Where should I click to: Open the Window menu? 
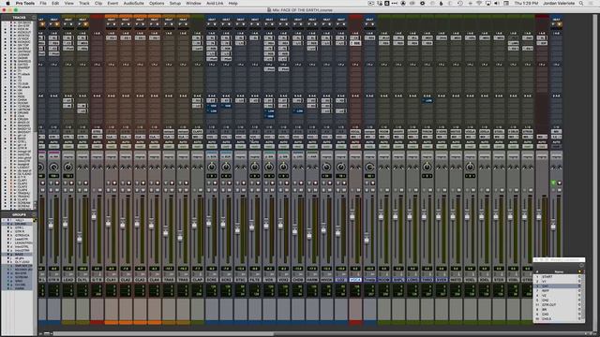tap(193, 3)
